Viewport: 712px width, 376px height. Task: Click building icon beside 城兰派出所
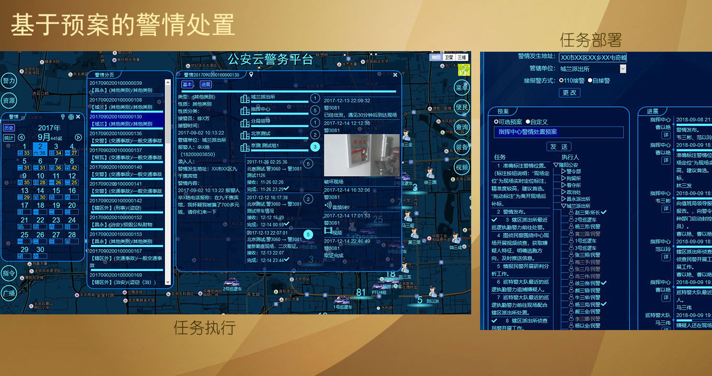pos(244,98)
